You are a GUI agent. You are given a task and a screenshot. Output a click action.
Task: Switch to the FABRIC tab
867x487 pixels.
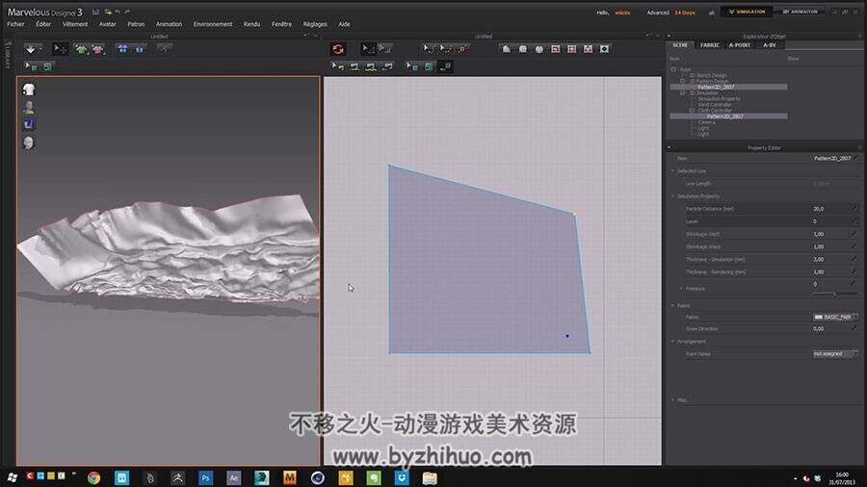pyautogui.click(x=709, y=45)
